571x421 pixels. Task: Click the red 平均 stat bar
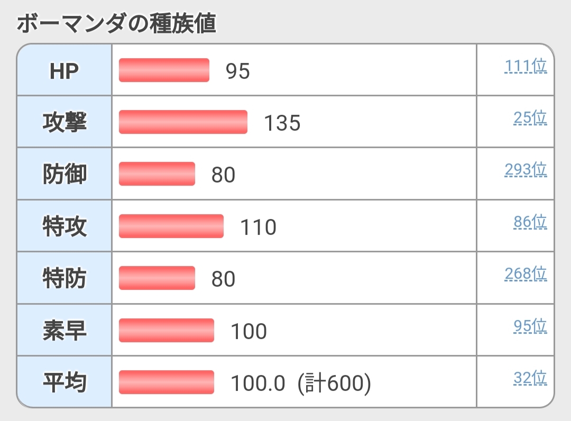tap(167, 382)
